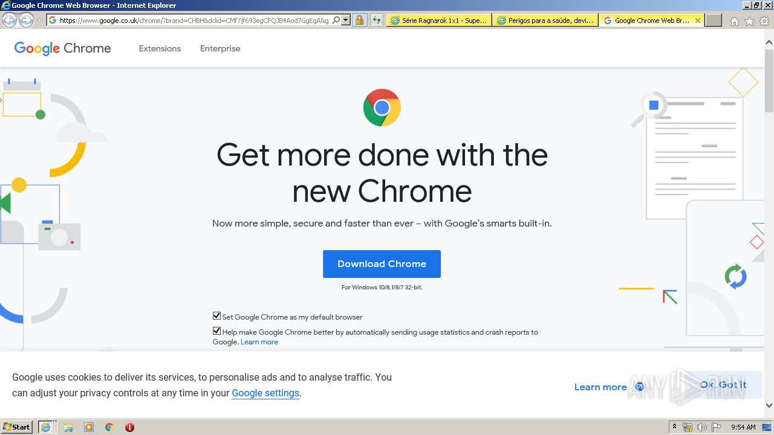Launch Windows Media Player taskbar icon
Image resolution: width=774 pixels, height=435 pixels.
tap(89, 427)
